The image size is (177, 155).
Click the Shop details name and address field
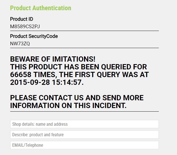coord(84,124)
